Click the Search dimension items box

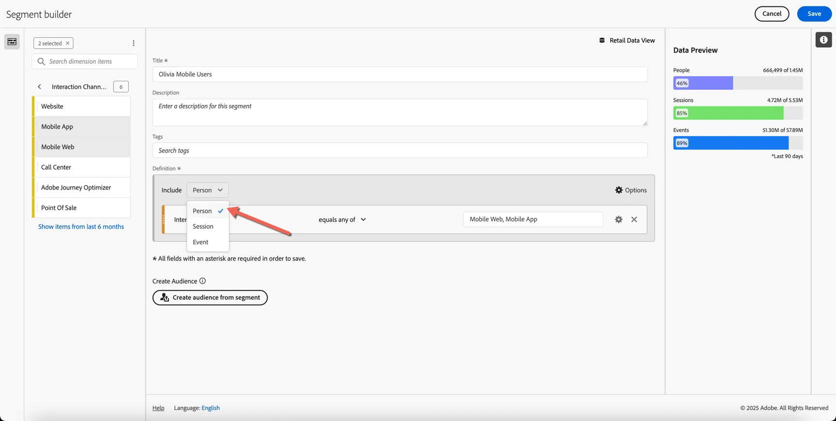click(x=85, y=61)
